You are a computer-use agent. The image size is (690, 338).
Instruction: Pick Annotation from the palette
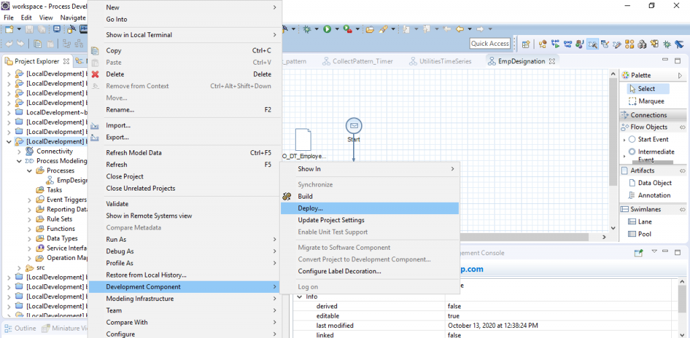tap(650, 195)
